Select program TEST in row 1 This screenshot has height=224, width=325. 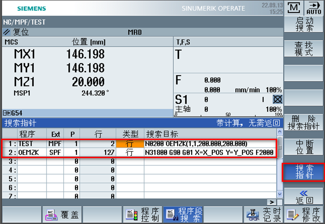pyautogui.click(x=32, y=144)
